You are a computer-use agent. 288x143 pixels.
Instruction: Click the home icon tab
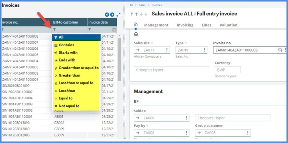tap(136, 25)
